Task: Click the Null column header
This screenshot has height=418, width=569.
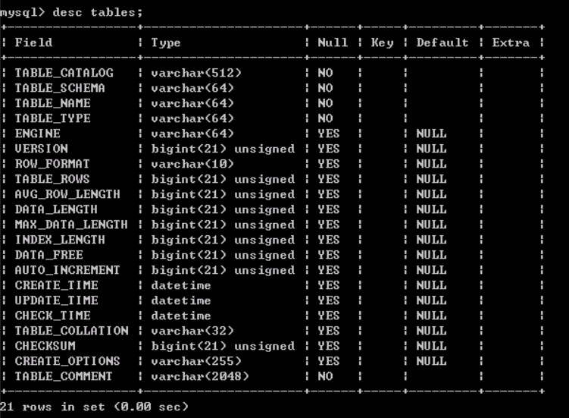Action: point(333,43)
